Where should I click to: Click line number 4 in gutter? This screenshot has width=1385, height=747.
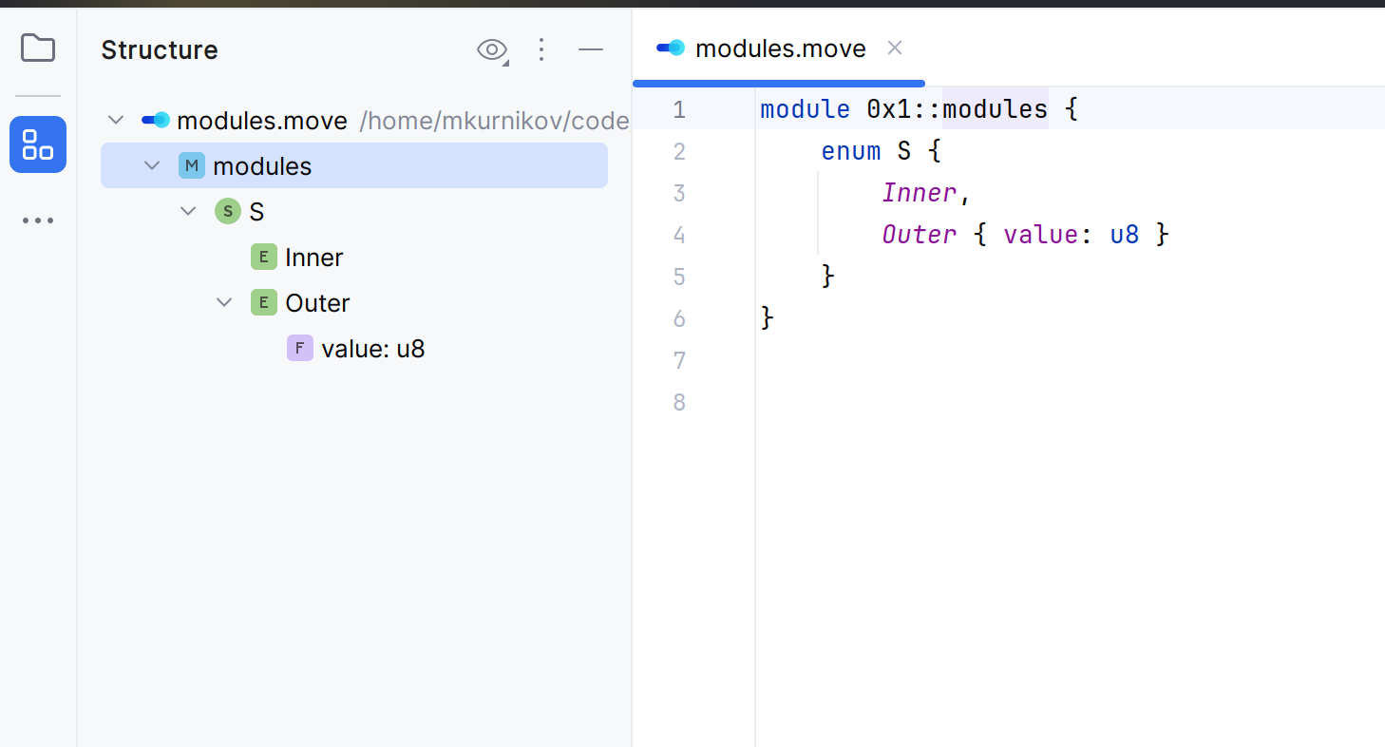pos(678,235)
